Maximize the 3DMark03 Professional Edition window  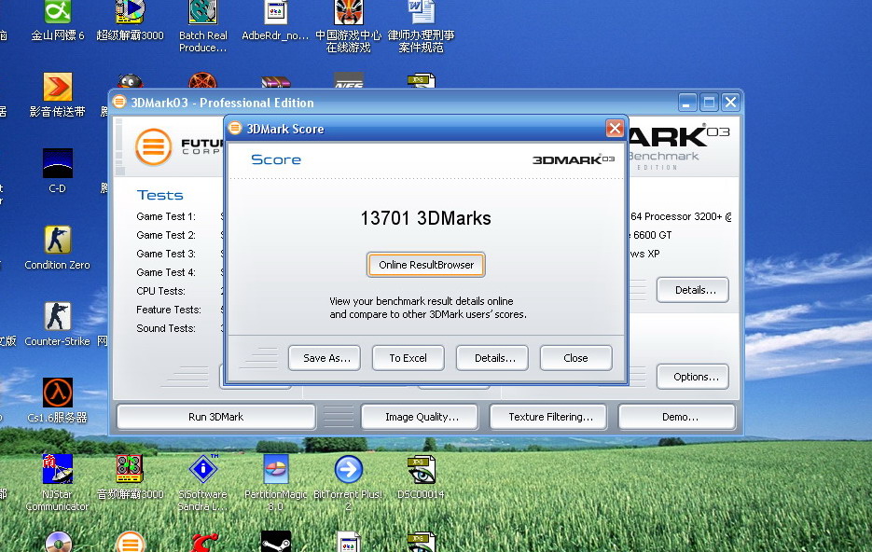tap(709, 103)
